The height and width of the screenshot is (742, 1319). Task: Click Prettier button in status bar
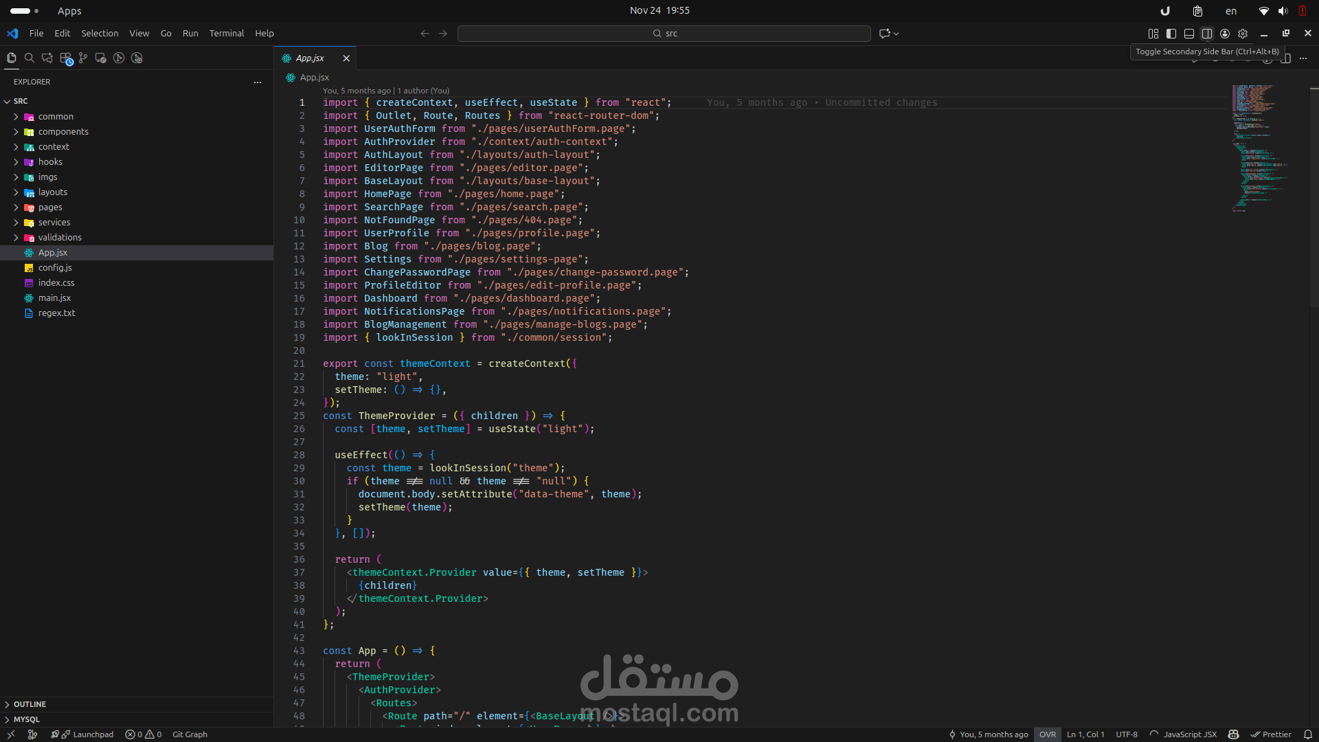coord(1271,734)
